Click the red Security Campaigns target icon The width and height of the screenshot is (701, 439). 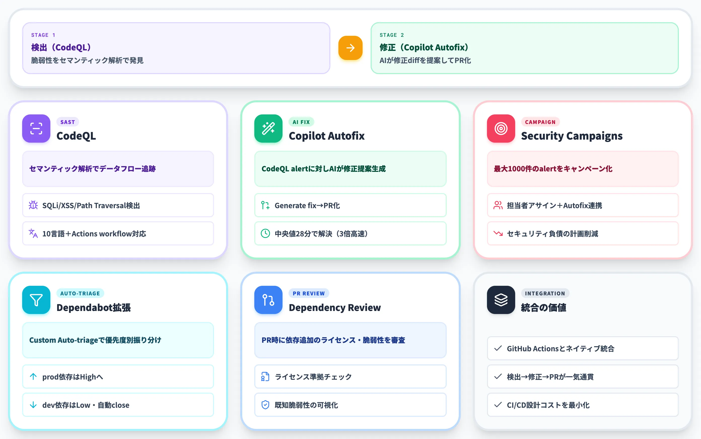click(501, 129)
